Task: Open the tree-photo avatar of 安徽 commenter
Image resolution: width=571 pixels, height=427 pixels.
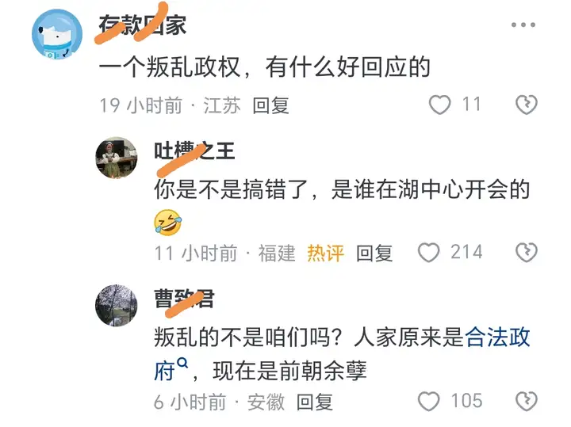Action: coord(117,306)
